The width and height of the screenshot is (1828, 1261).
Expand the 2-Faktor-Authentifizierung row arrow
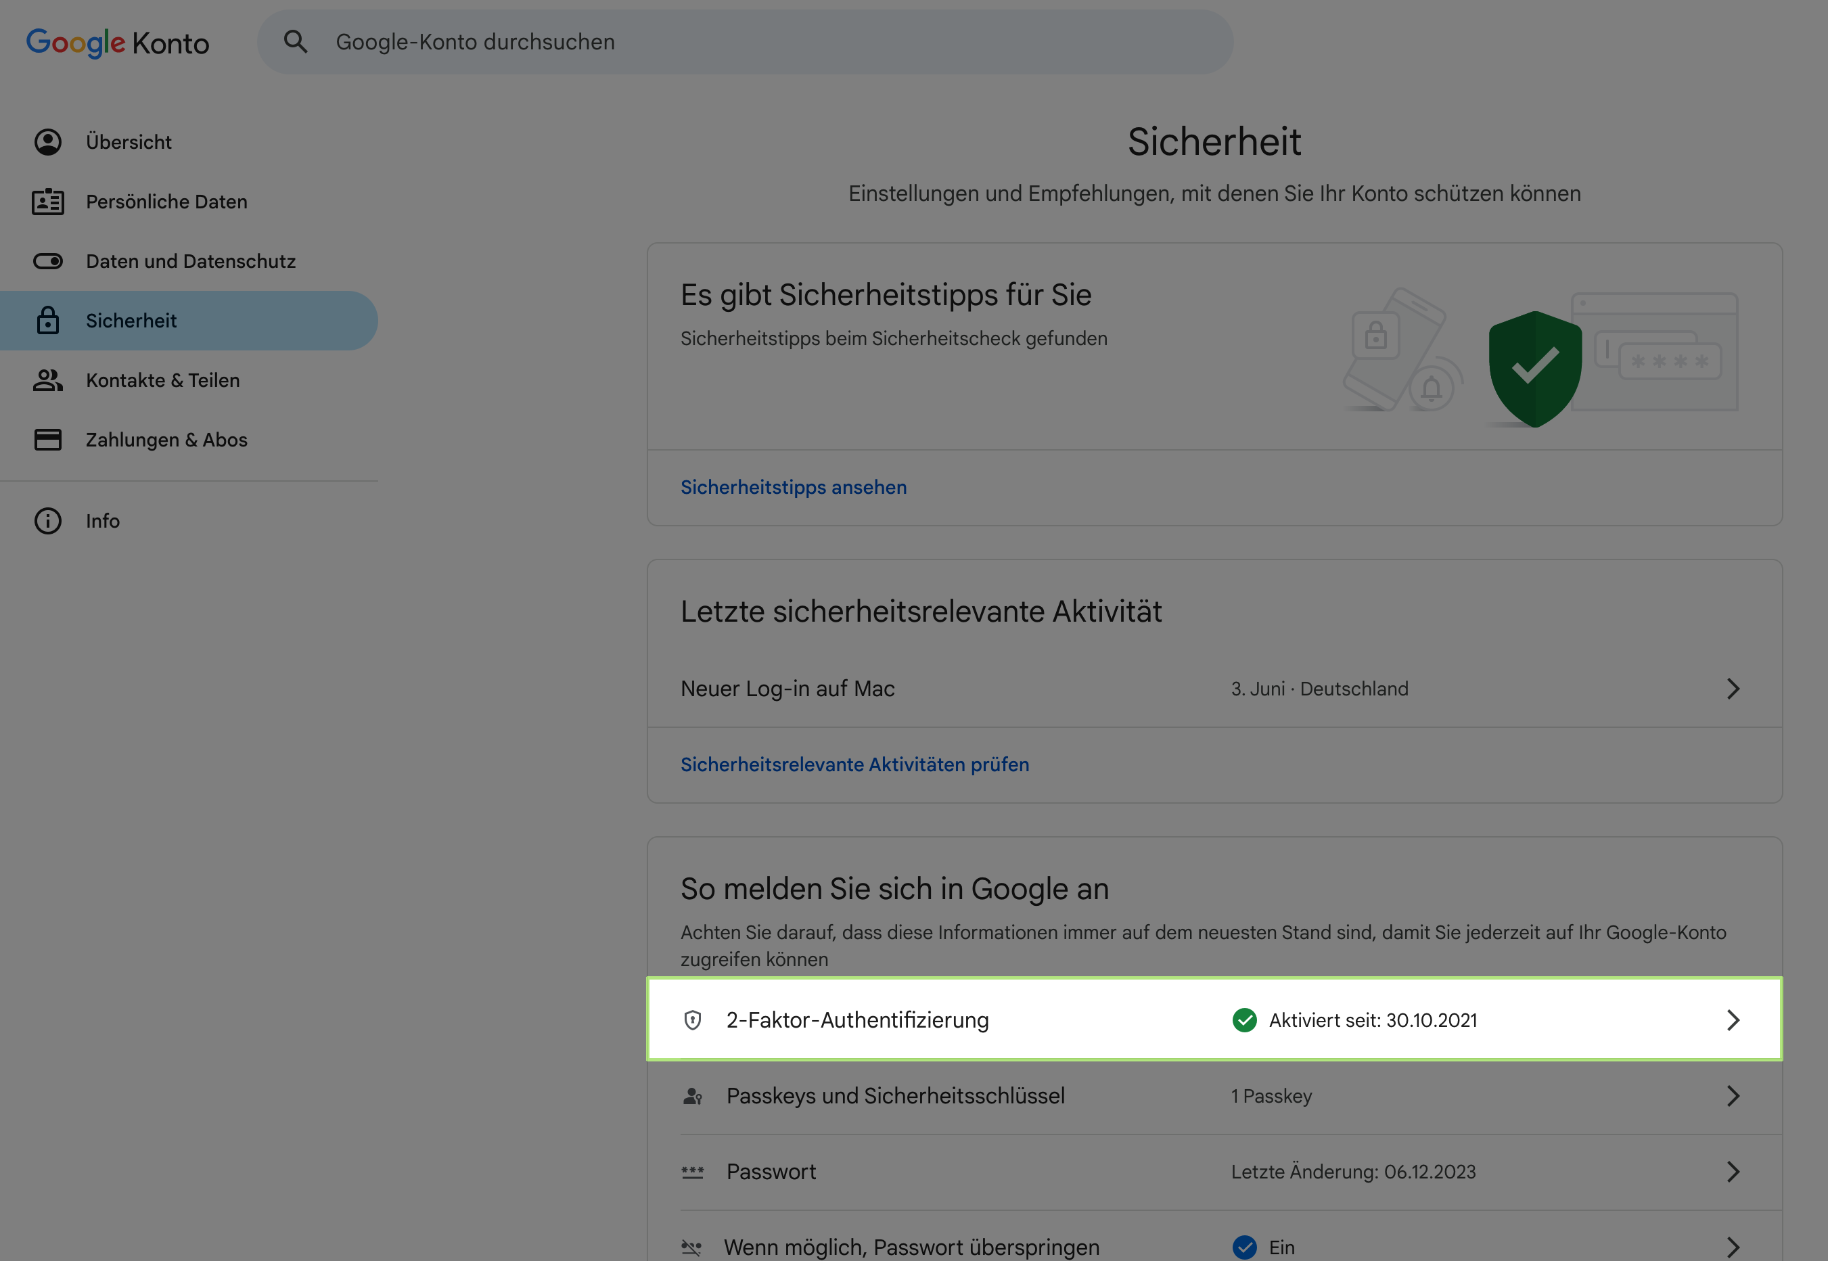pyautogui.click(x=1733, y=1020)
